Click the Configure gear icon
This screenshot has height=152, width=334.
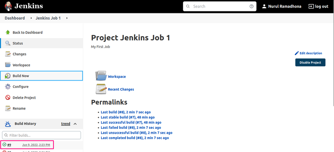(x=8, y=87)
